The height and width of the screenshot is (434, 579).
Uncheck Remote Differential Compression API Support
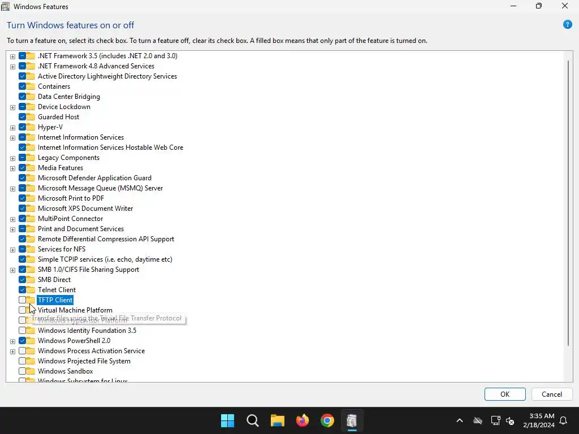coord(22,239)
